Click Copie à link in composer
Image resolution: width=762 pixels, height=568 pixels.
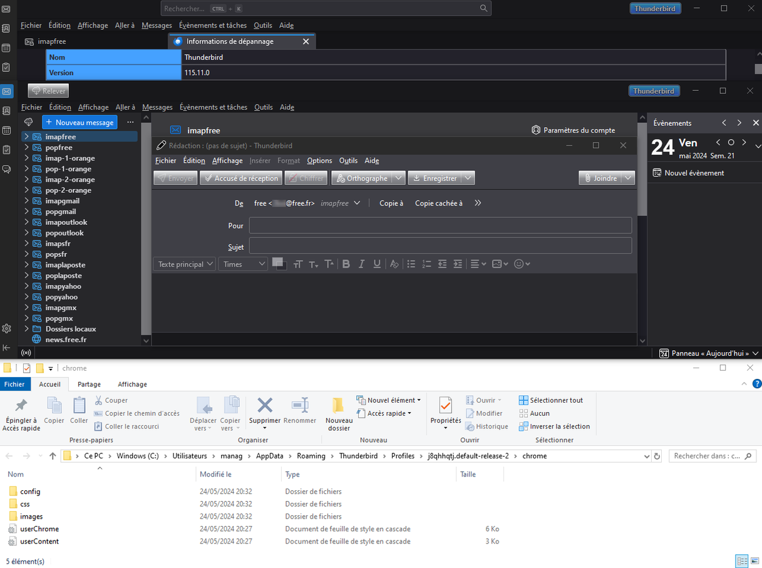(391, 203)
